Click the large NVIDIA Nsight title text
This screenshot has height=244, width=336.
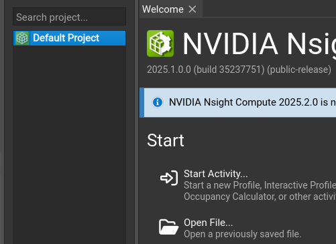tap(260, 43)
